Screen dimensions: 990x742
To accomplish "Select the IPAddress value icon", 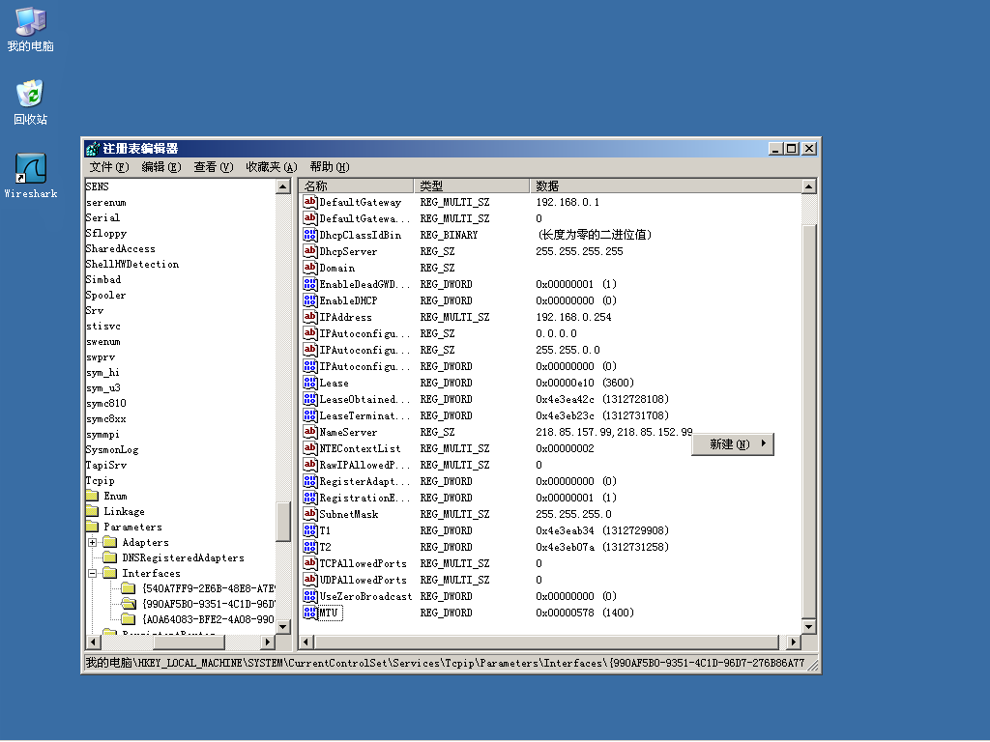I will pyautogui.click(x=309, y=317).
